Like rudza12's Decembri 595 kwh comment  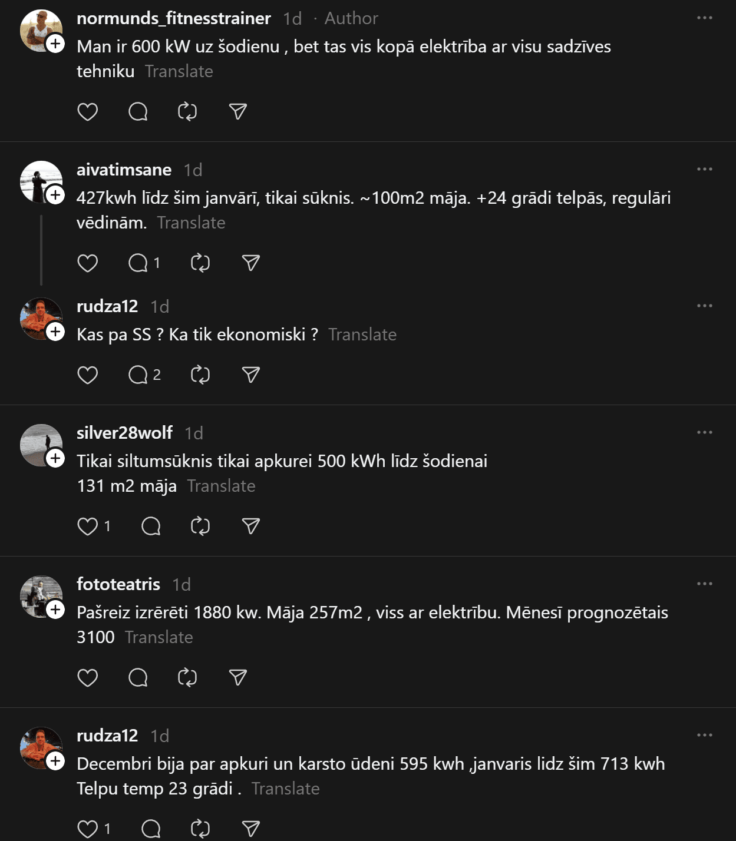click(88, 829)
